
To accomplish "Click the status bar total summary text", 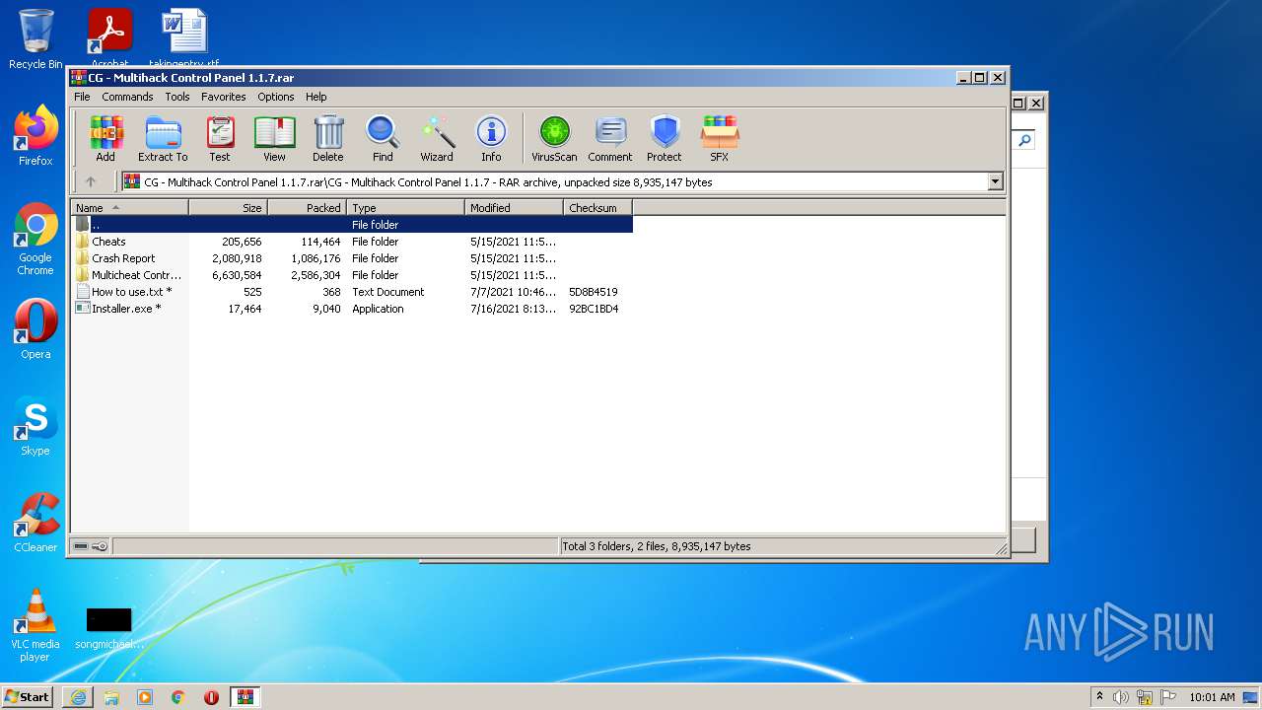I will (657, 546).
